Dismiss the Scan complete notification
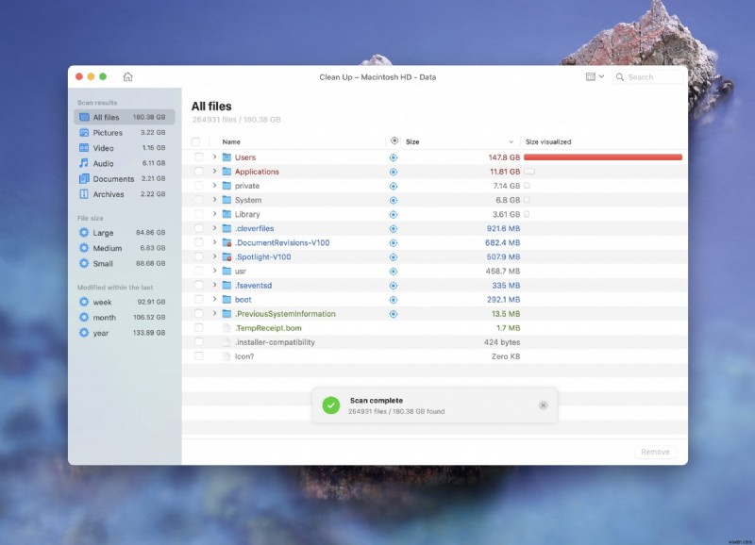 (544, 405)
